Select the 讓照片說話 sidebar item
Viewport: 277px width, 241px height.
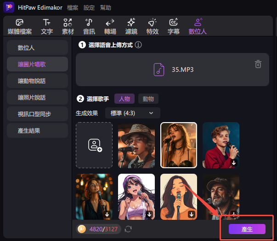coord(38,98)
